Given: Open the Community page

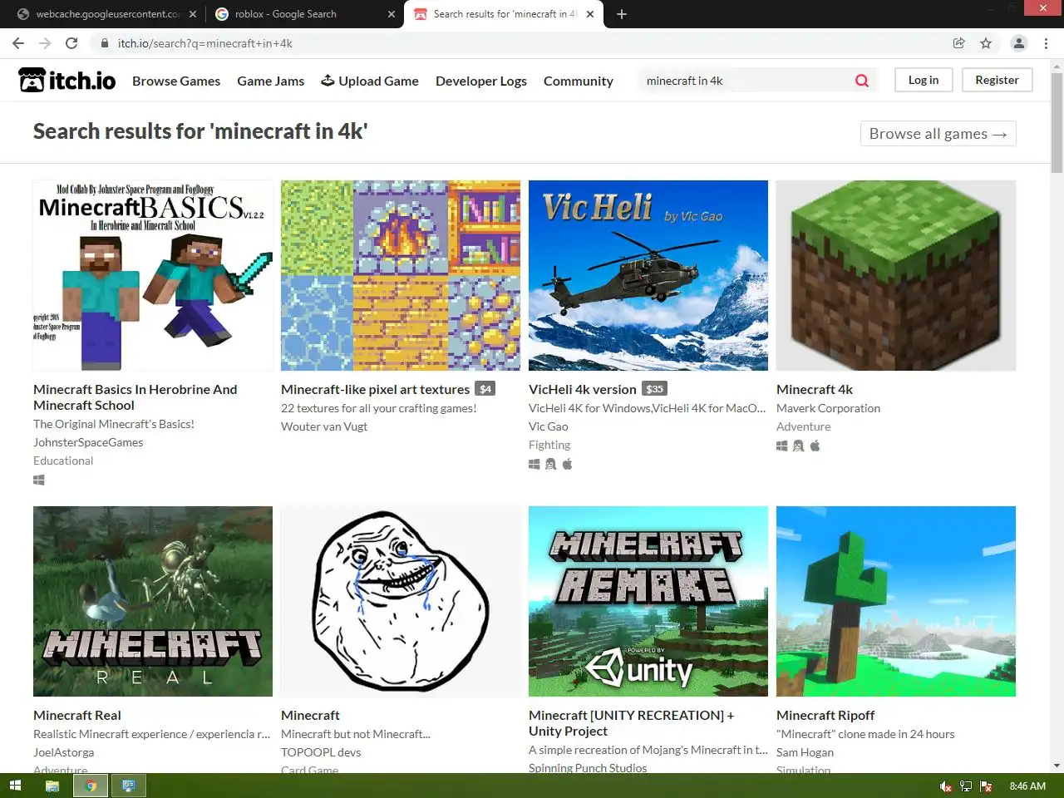Looking at the screenshot, I should tap(579, 81).
